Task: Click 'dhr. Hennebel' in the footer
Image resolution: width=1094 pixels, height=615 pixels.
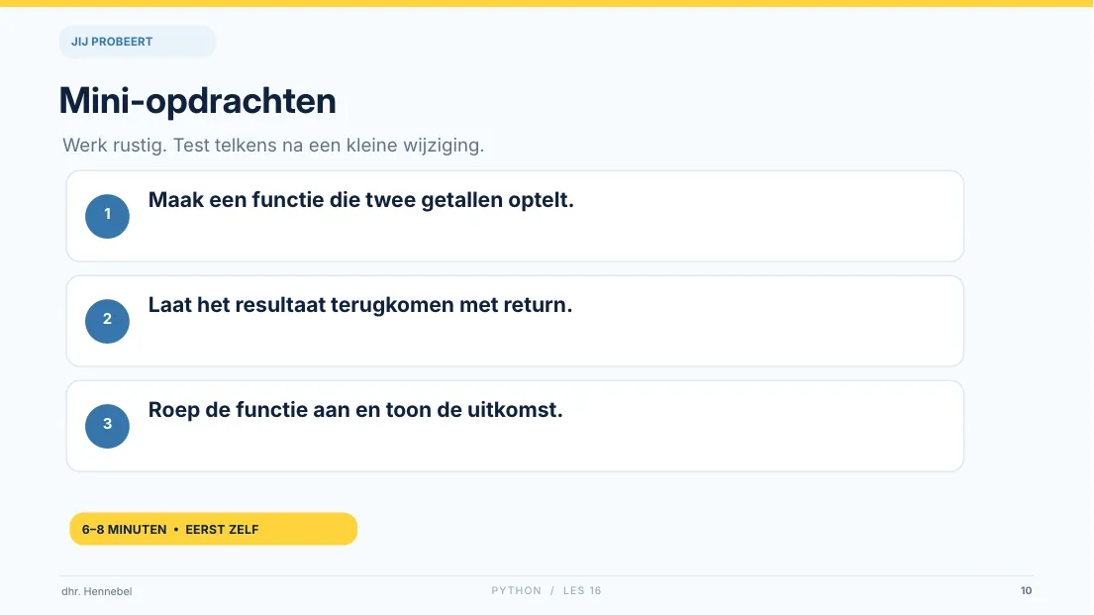Action: [x=97, y=591]
